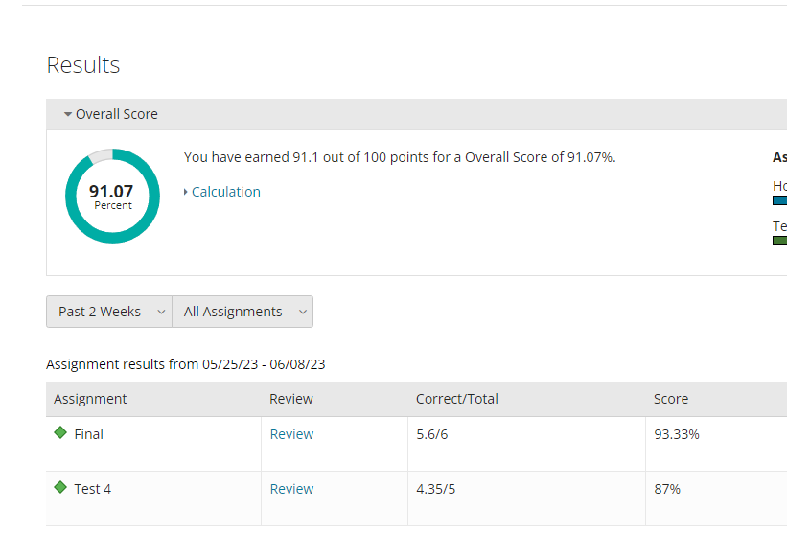The image size is (787, 557).
Task: Select the Test 4 assignment name
Action: point(93,489)
